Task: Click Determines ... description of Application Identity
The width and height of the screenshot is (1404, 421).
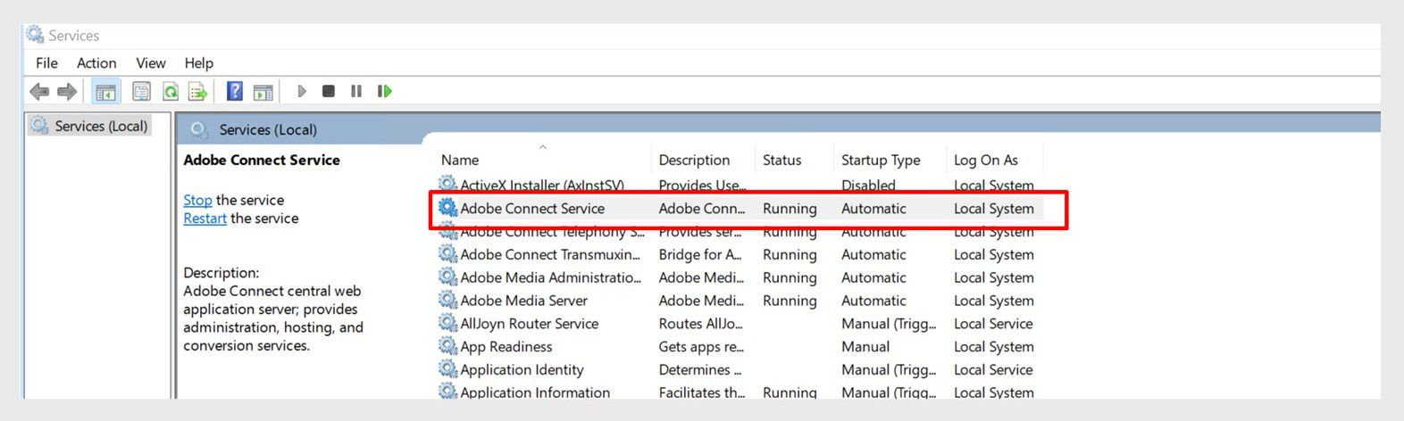Action: [x=700, y=369]
